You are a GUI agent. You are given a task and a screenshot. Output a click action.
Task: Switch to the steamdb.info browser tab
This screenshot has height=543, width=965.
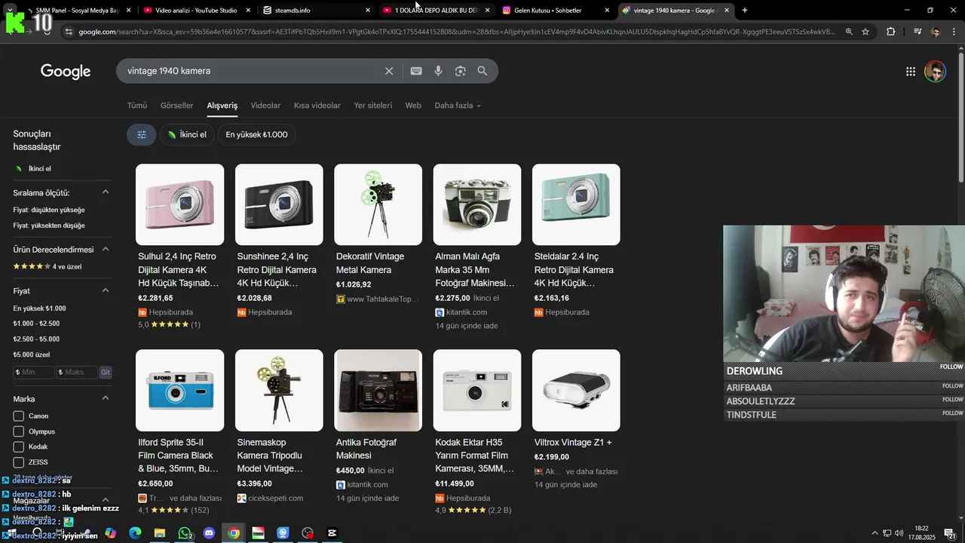(x=315, y=11)
